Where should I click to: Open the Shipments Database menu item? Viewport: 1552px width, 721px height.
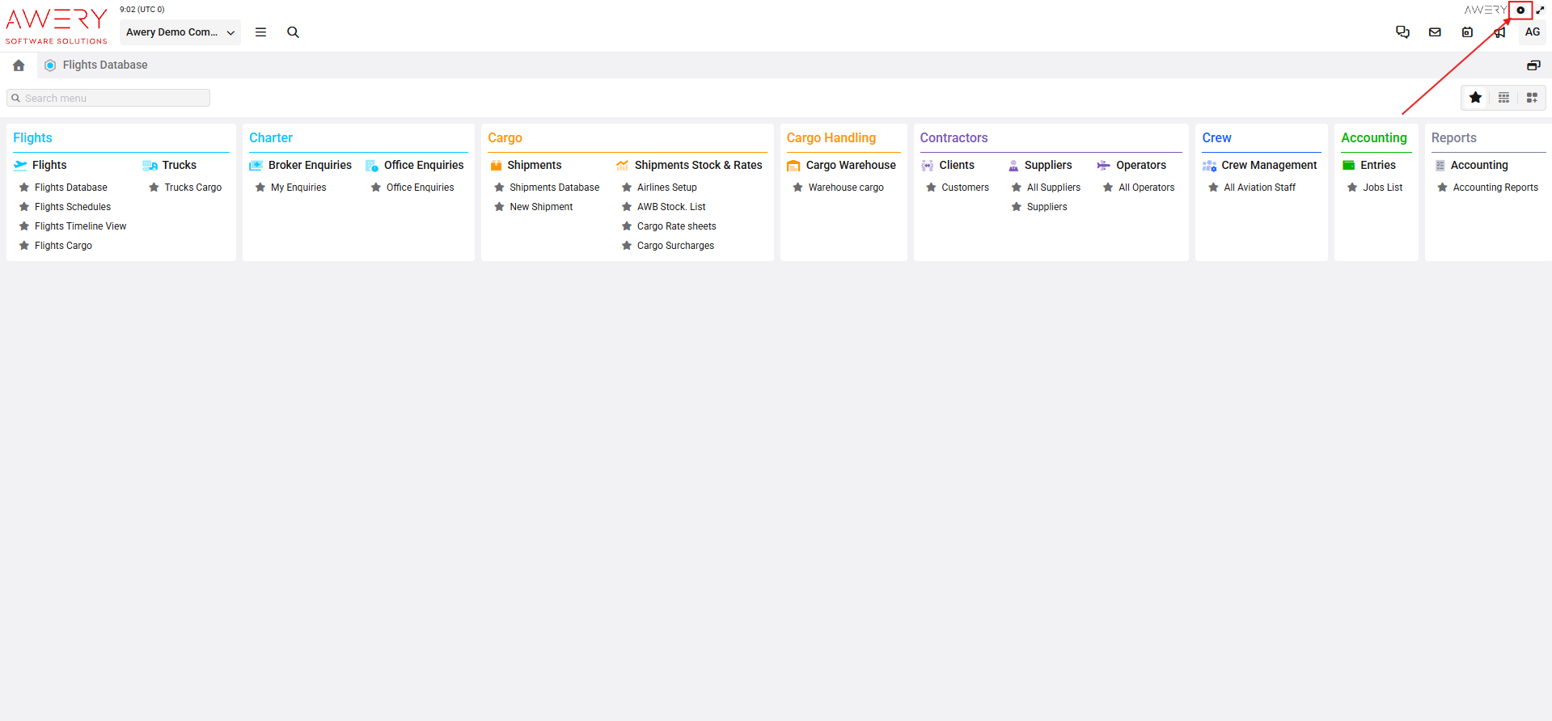point(555,188)
